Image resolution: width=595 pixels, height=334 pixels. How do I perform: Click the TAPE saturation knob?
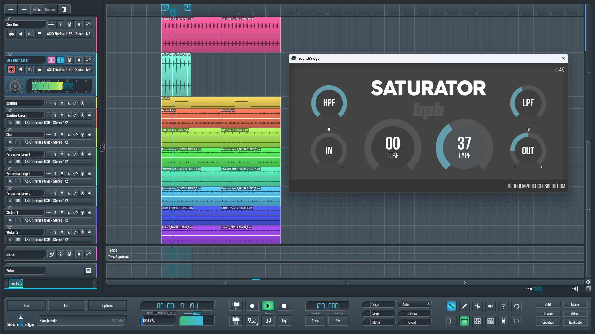[x=464, y=148]
